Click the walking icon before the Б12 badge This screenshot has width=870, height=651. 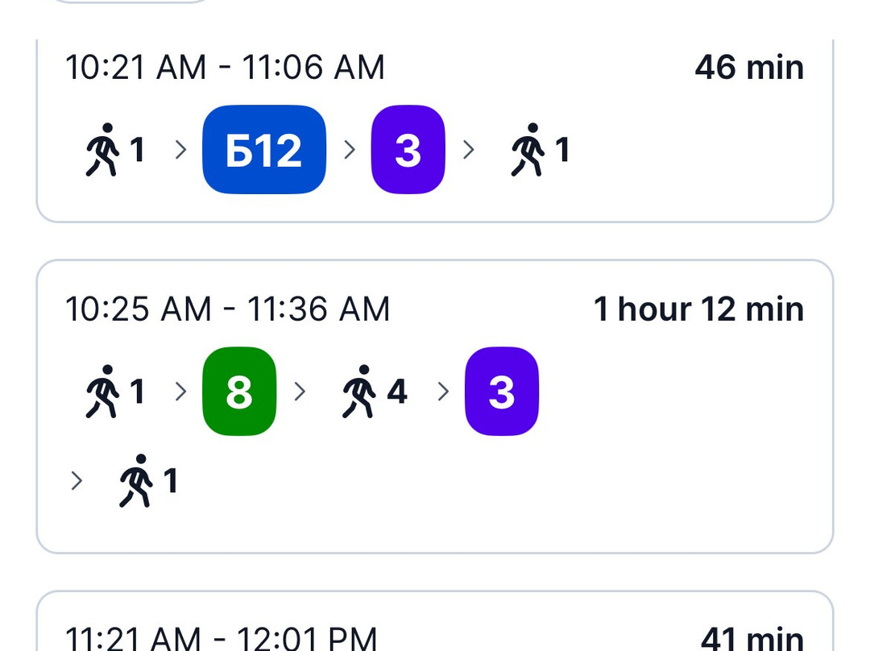pos(102,150)
